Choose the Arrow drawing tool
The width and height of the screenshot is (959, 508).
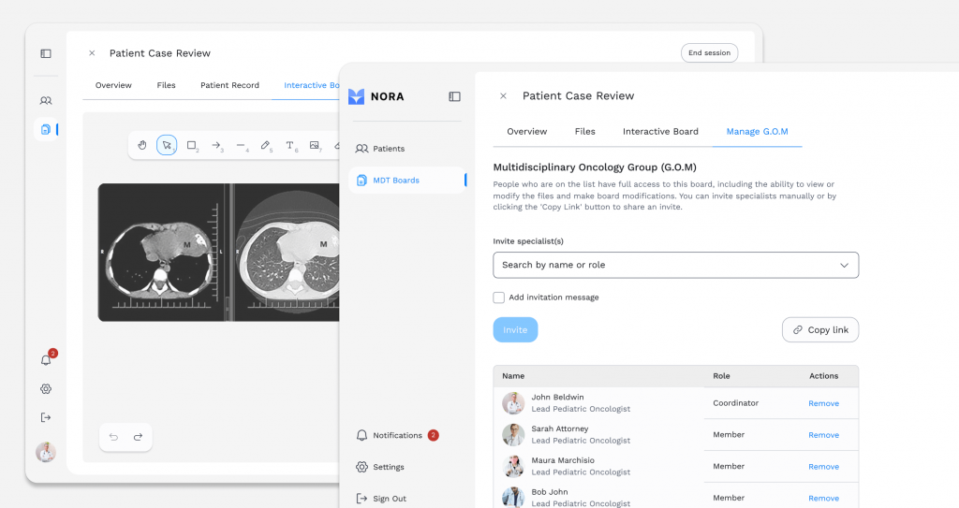pyautogui.click(x=216, y=145)
